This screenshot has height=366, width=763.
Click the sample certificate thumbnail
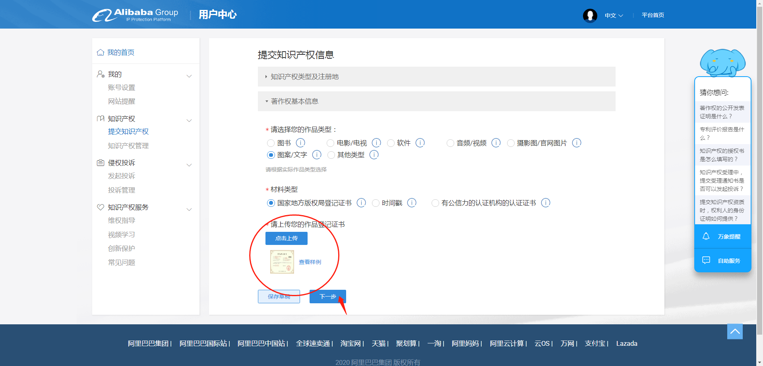tap(282, 262)
